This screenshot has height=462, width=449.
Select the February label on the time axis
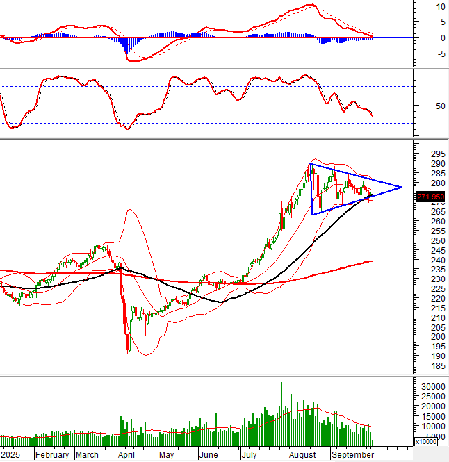click(52, 455)
